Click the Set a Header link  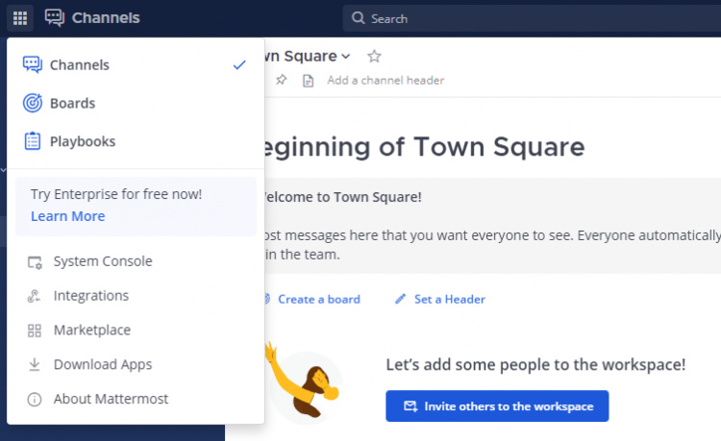(x=449, y=299)
